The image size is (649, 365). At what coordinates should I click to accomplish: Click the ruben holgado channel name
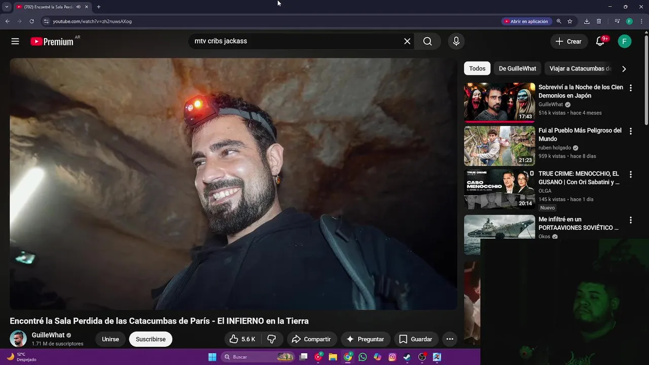coord(555,148)
